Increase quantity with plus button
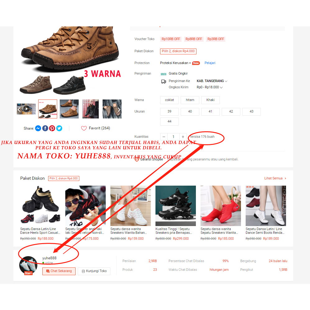Image resolution: width=310 pixels, height=310 pixels. tap(183, 136)
